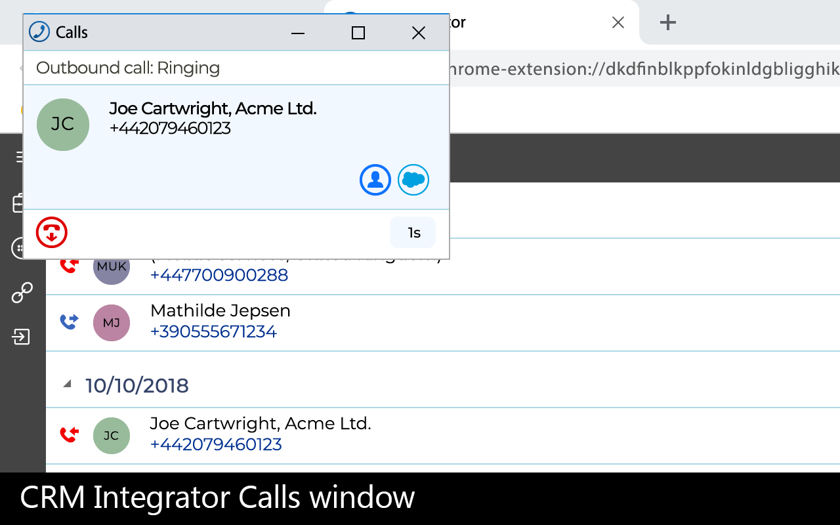This screenshot has width=840, height=525.
Task: Open contact details icon in Calls window
Action: tap(375, 180)
